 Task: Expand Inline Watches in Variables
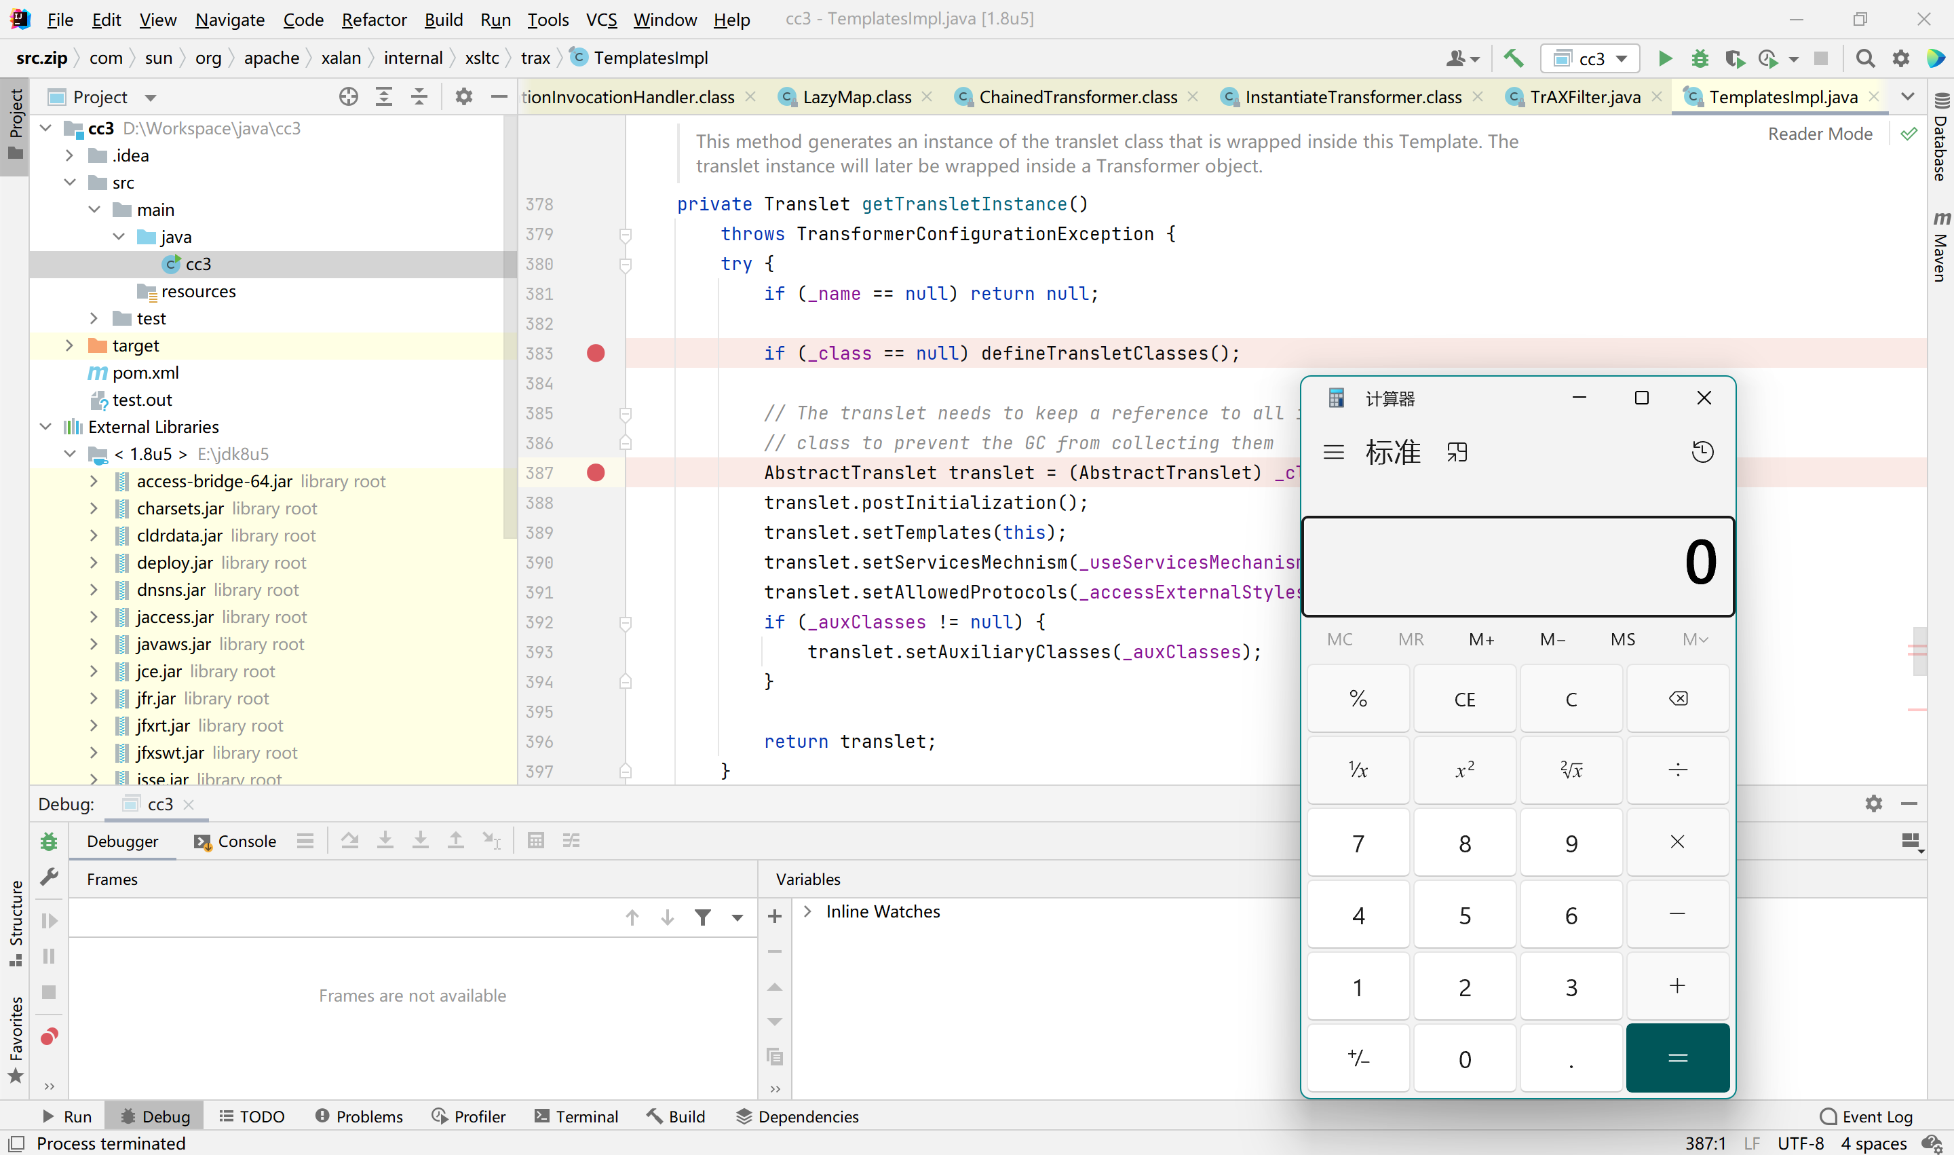[808, 911]
